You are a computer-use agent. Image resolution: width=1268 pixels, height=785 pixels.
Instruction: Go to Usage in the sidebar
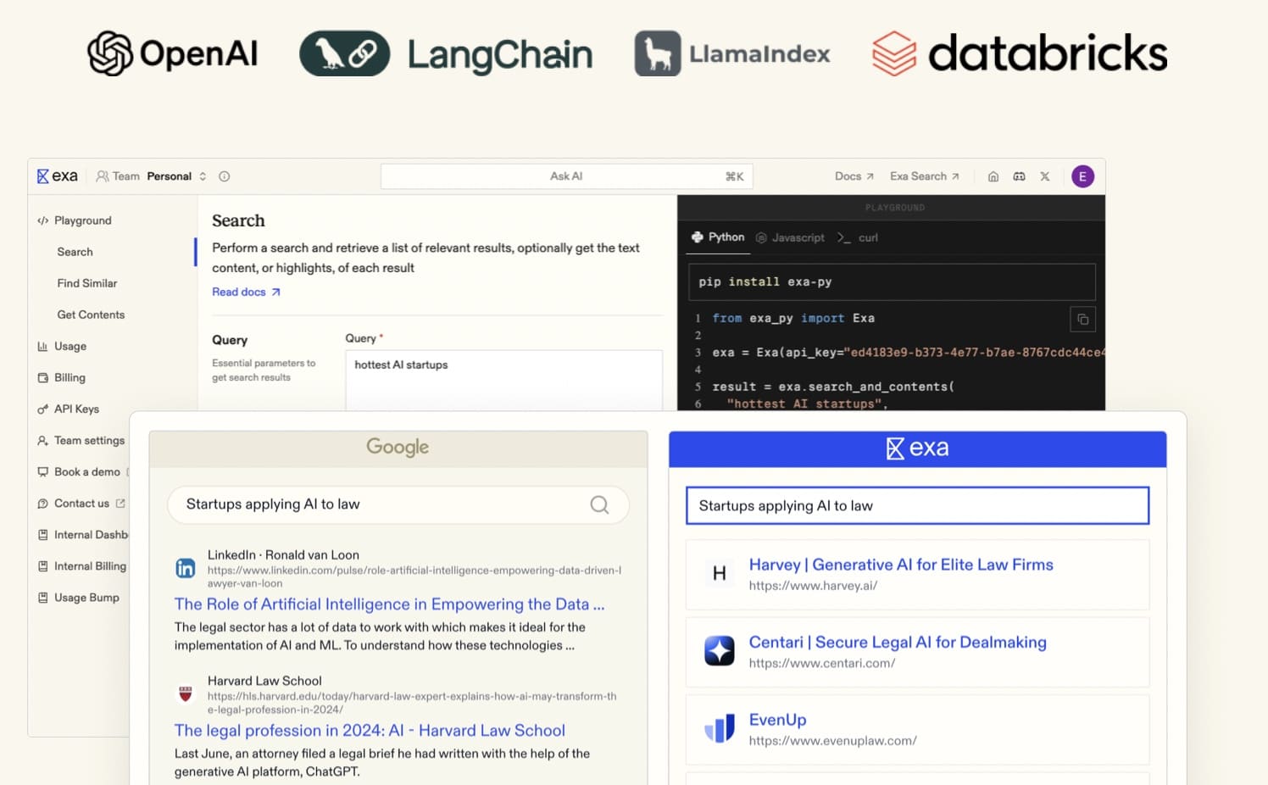pyautogui.click(x=70, y=346)
